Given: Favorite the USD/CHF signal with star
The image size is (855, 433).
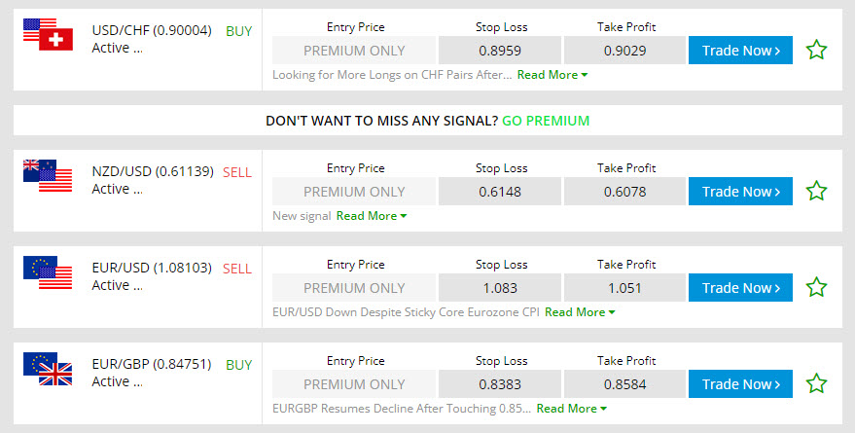Looking at the screenshot, I should (816, 50).
